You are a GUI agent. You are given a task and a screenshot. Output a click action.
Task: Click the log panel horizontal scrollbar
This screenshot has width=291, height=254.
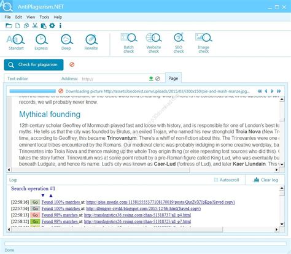(117, 229)
